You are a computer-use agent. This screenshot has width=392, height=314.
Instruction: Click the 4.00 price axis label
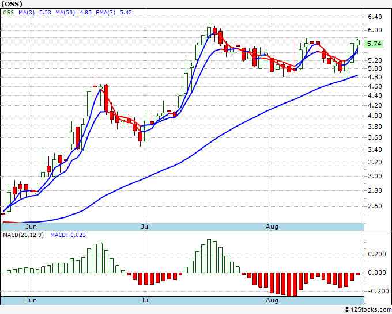tap(375, 116)
